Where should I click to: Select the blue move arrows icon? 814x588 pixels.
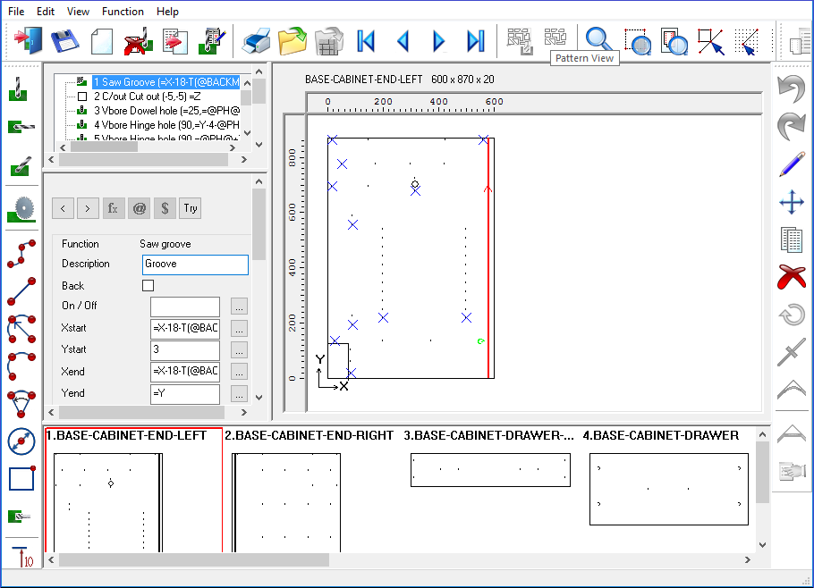(x=792, y=202)
